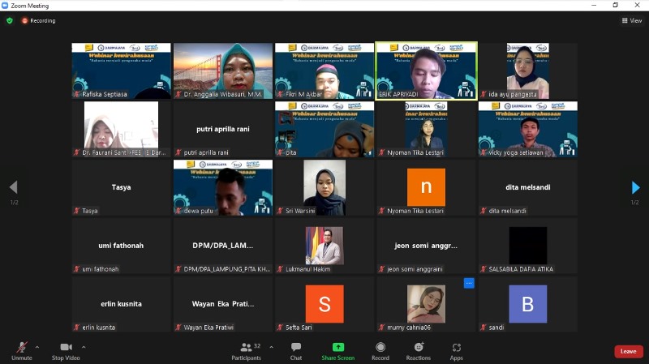The width and height of the screenshot is (649, 364).
Task: Open the Apps panel
Action: 456,351
